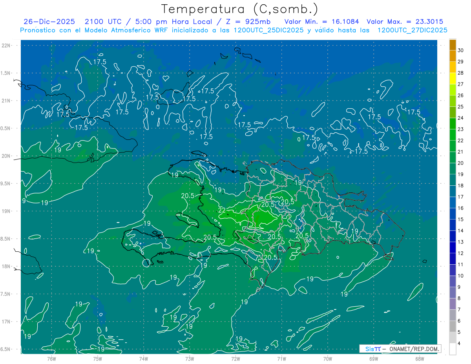
Task: Click colorbar scale value "6"
Action: 460,321
